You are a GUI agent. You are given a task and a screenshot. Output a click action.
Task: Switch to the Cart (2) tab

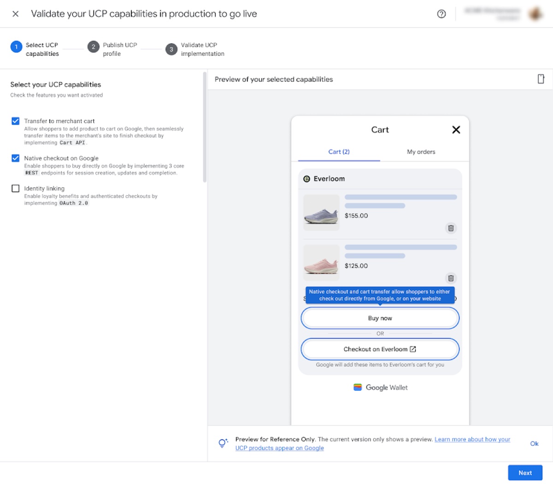click(339, 152)
